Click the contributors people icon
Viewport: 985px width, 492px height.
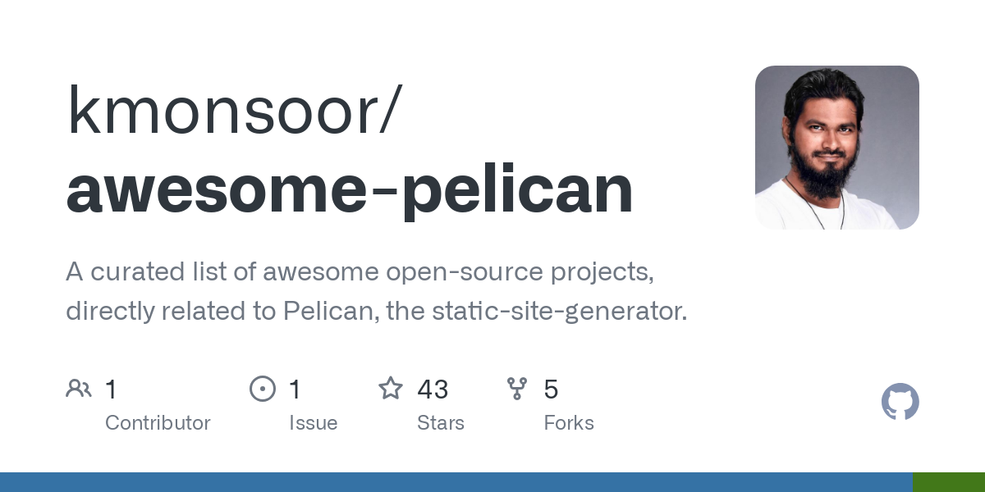(79, 389)
